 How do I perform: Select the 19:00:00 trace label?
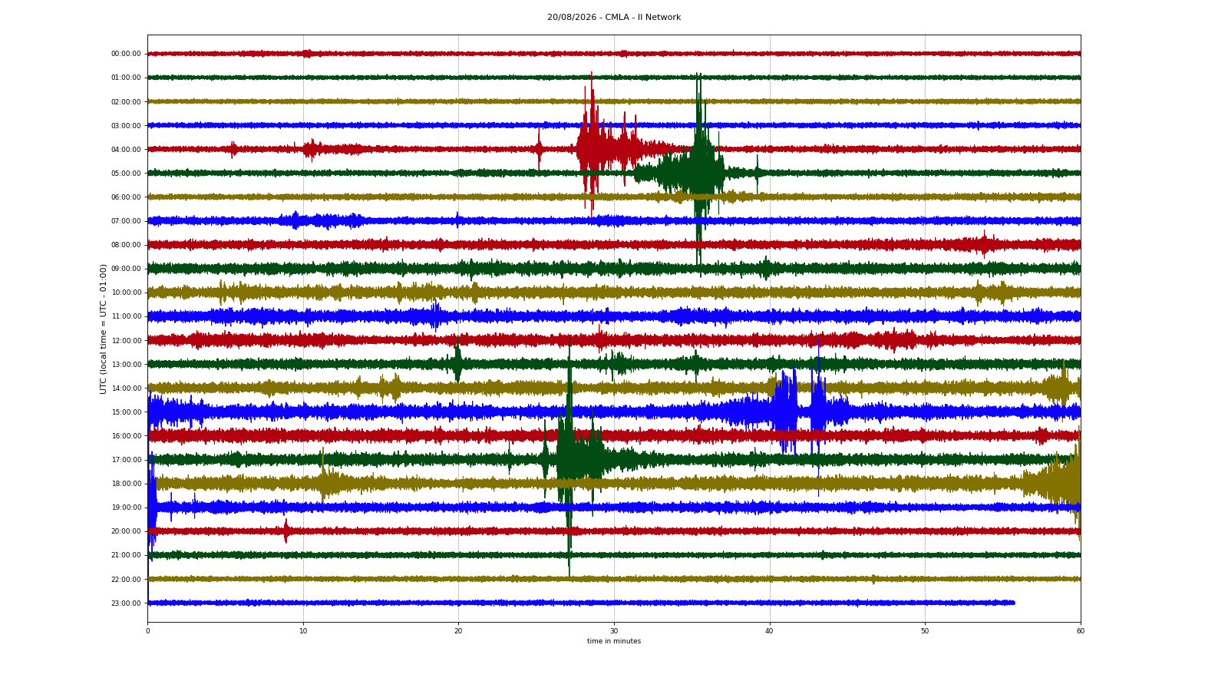click(x=126, y=507)
